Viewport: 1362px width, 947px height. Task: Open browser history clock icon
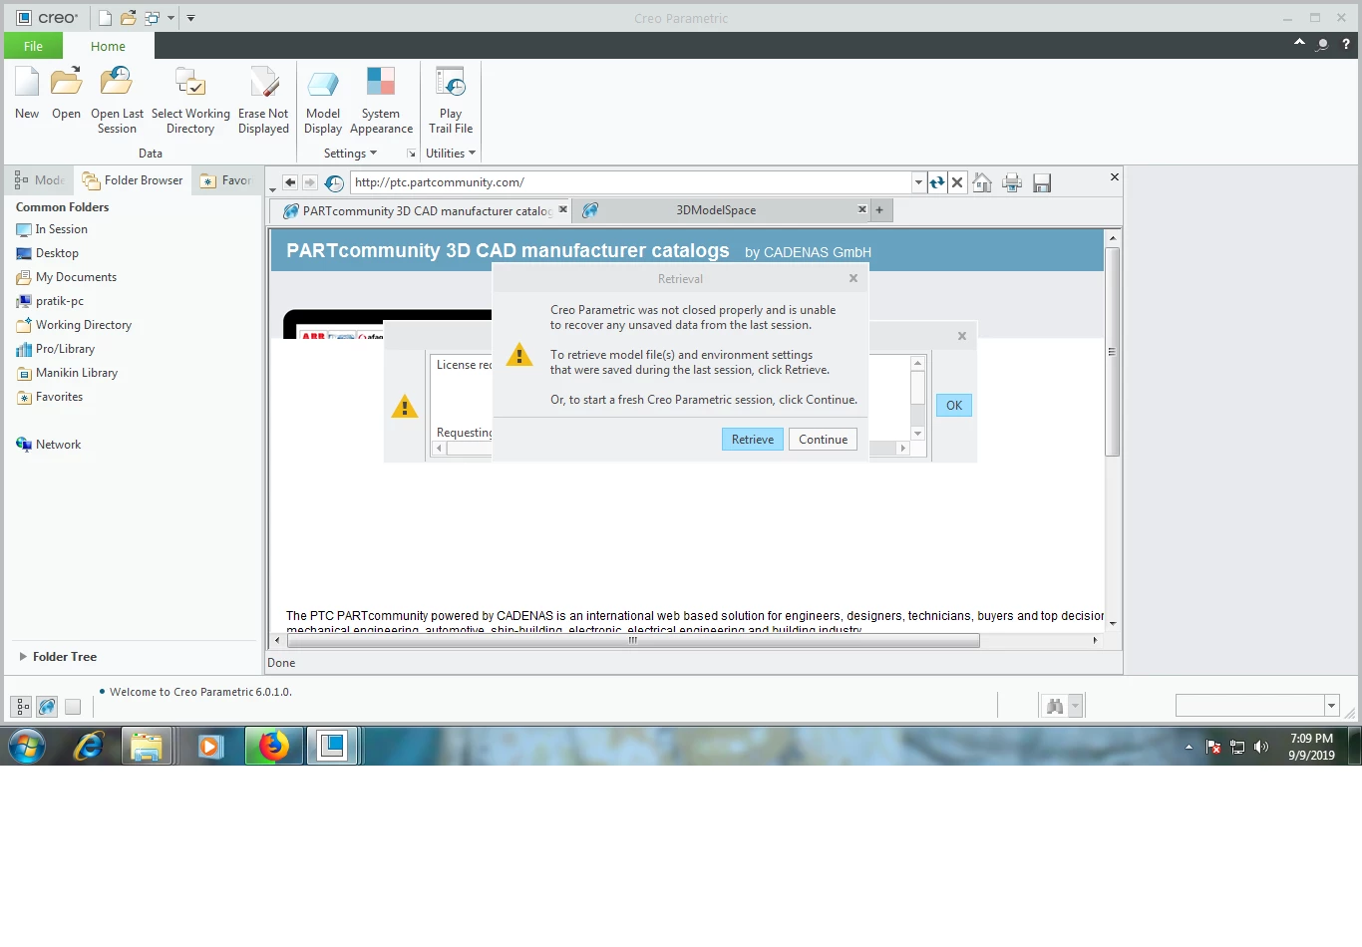(x=334, y=182)
